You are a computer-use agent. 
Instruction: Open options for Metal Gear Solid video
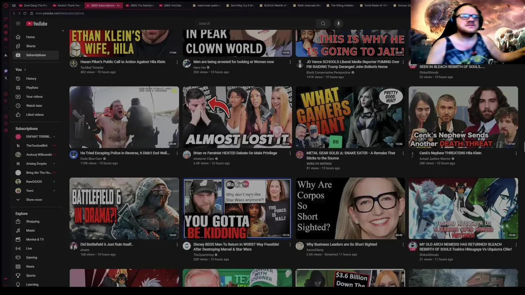coord(403,154)
